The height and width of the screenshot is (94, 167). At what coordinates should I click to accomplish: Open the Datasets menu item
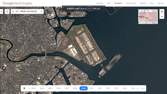[x=100, y=3]
